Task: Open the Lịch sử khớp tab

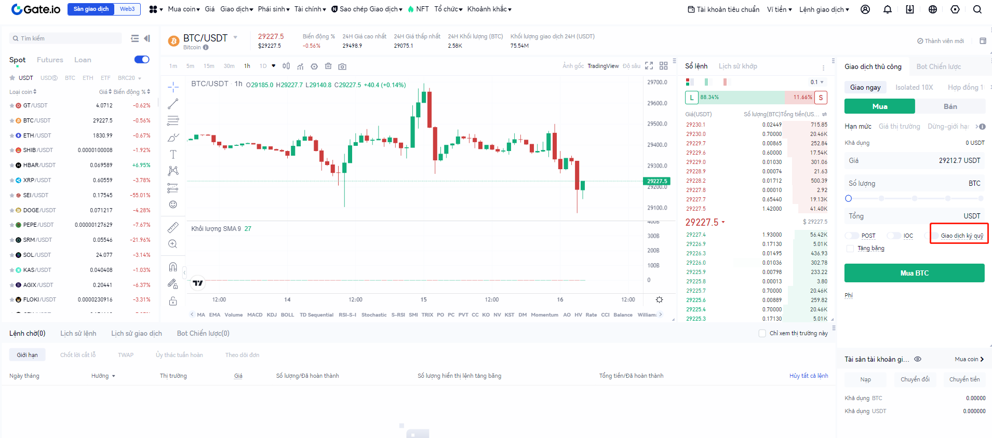Action: (738, 66)
